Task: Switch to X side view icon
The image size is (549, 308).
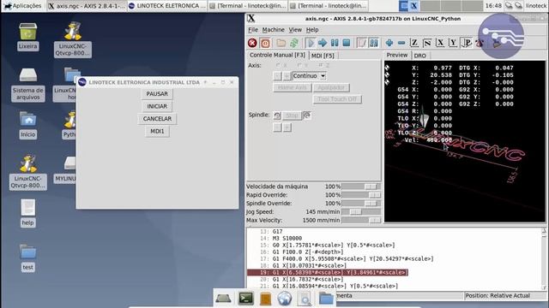Action: [x=440, y=43]
